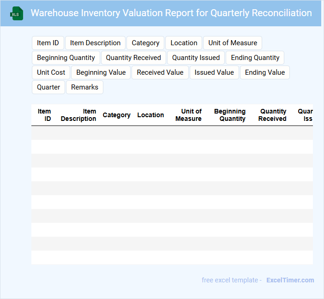Click the Beginning Value tag
Screen dimensions: 324x299
(x=101, y=72)
